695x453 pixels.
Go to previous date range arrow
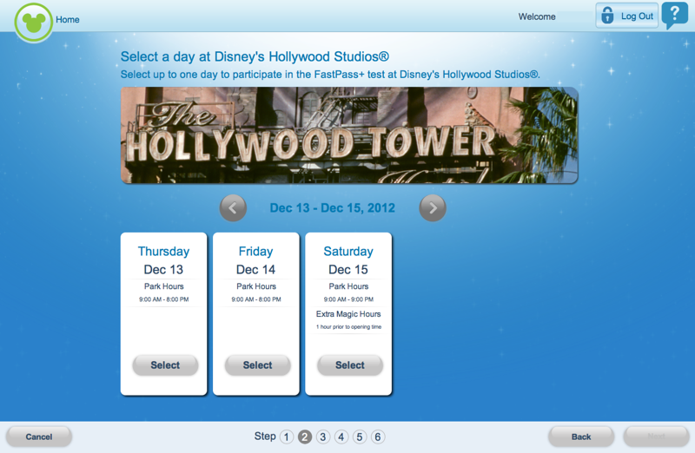click(233, 208)
